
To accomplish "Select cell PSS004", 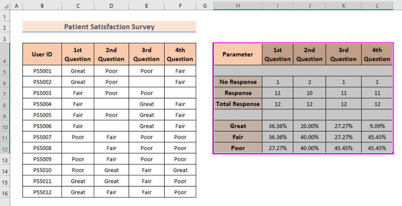I will 42,104.
